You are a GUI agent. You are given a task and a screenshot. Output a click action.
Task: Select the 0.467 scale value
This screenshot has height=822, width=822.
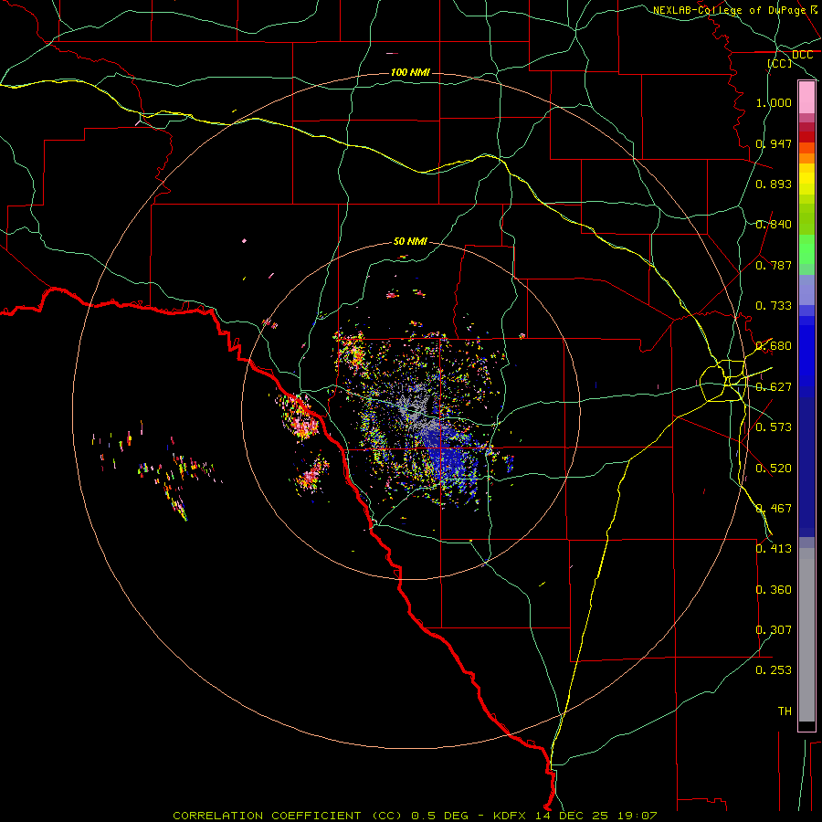[x=774, y=509]
